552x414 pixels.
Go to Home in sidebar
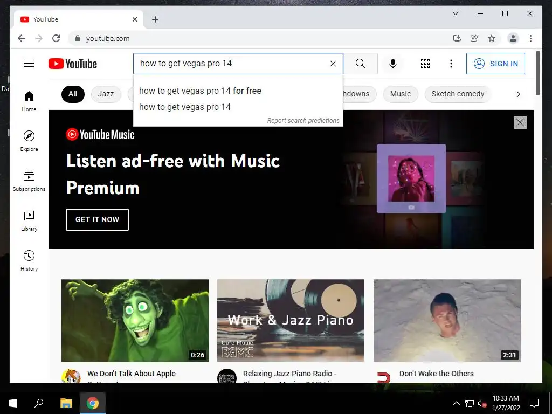(x=29, y=101)
